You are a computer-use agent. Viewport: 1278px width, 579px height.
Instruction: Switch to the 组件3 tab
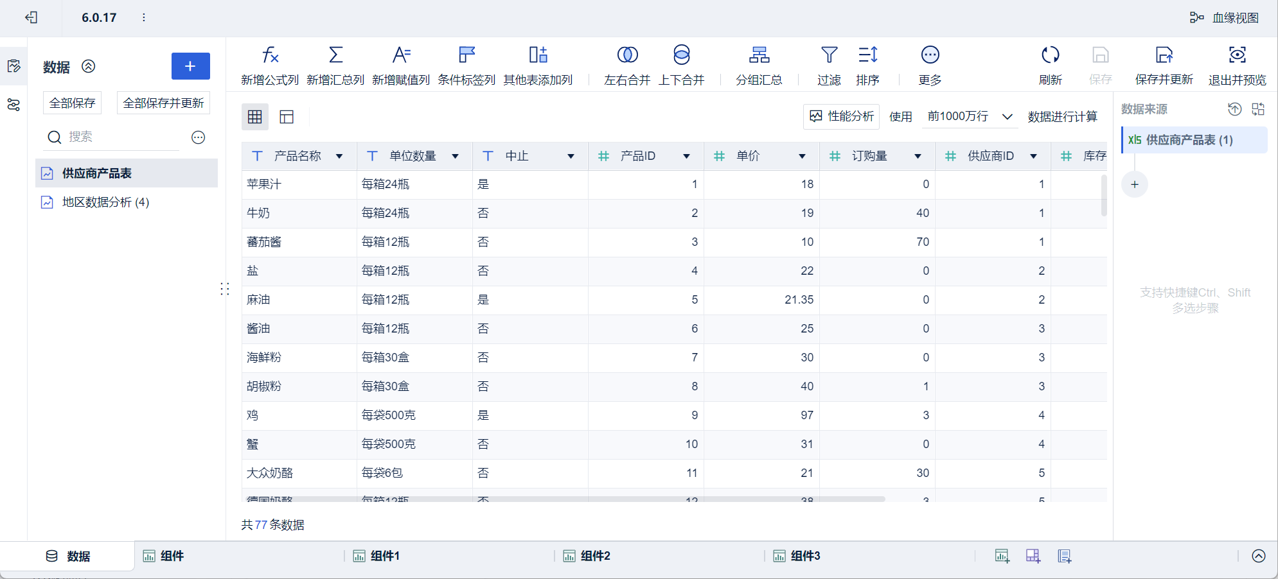point(796,556)
